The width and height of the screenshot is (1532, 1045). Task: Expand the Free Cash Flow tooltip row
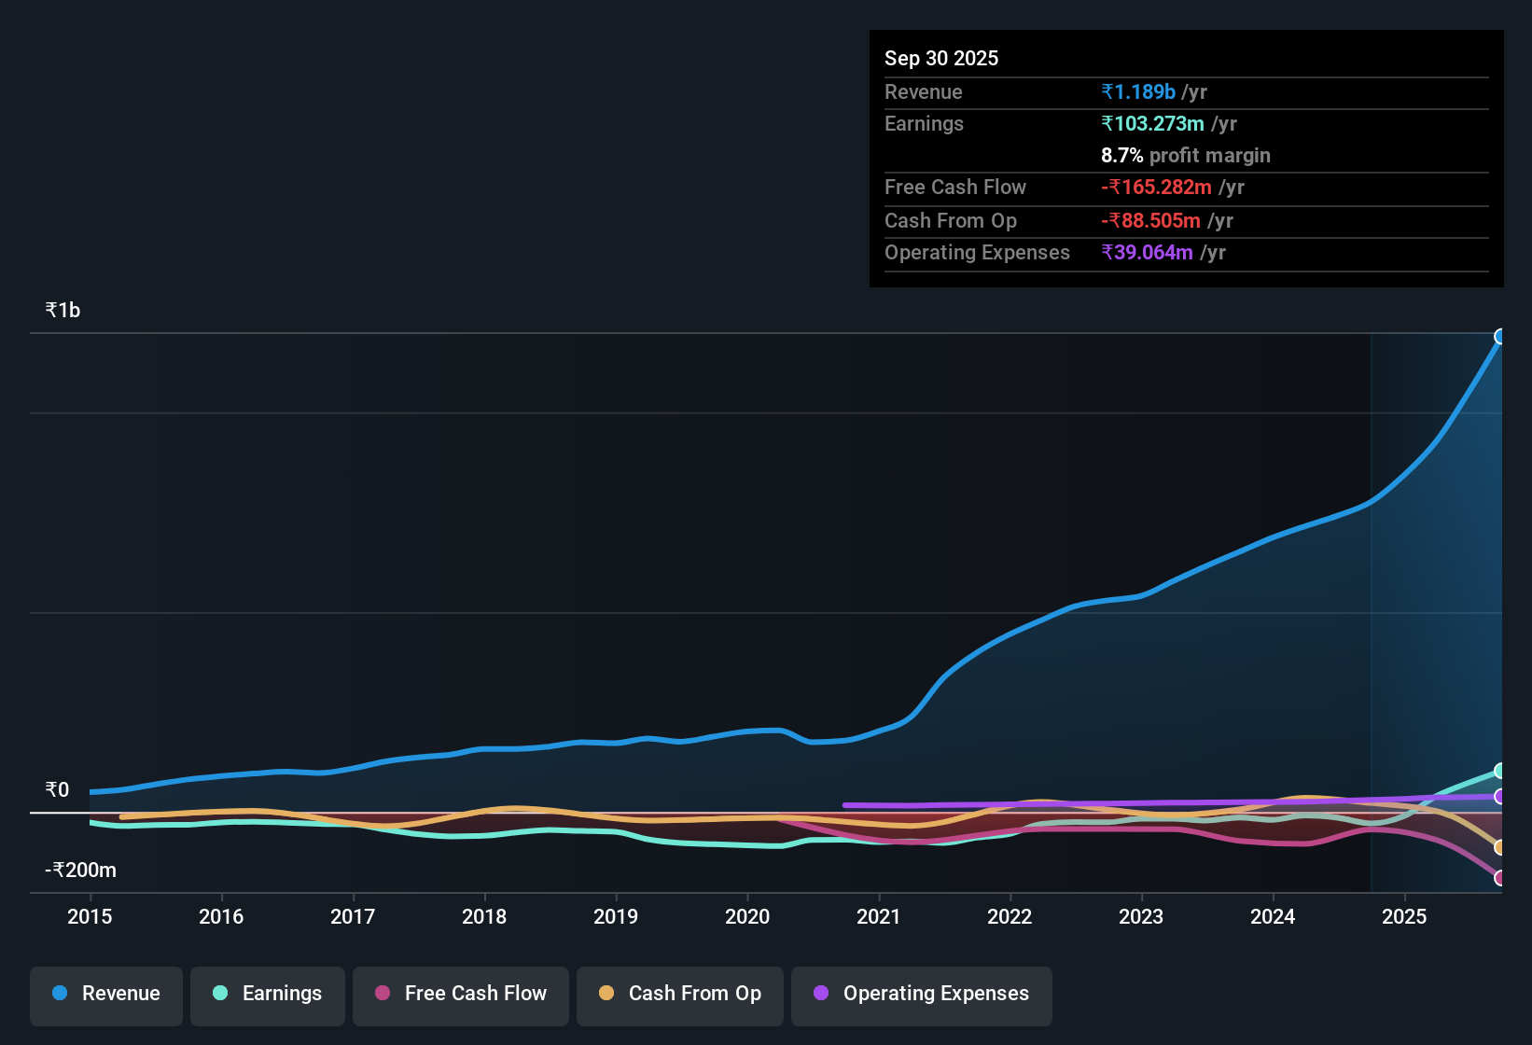click(x=955, y=188)
